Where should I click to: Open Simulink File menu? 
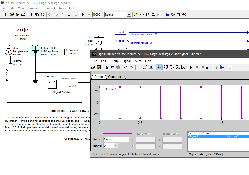[4, 8]
